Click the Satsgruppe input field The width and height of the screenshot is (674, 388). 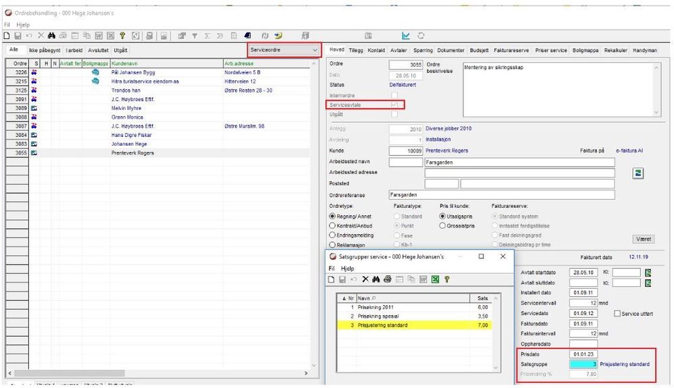point(584,364)
